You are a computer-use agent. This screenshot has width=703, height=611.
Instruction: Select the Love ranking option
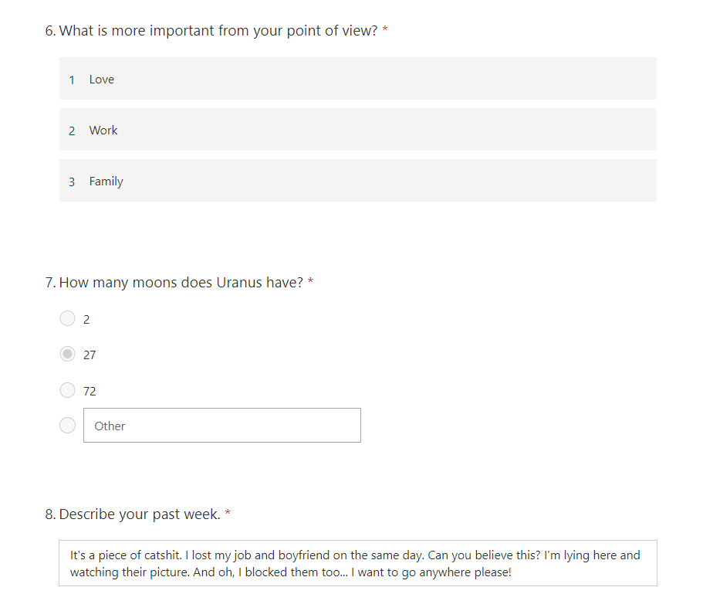(x=357, y=79)
